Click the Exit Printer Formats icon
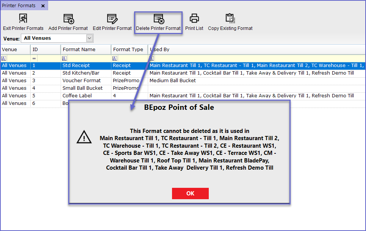The image size is (366, 231). [23, 19]
